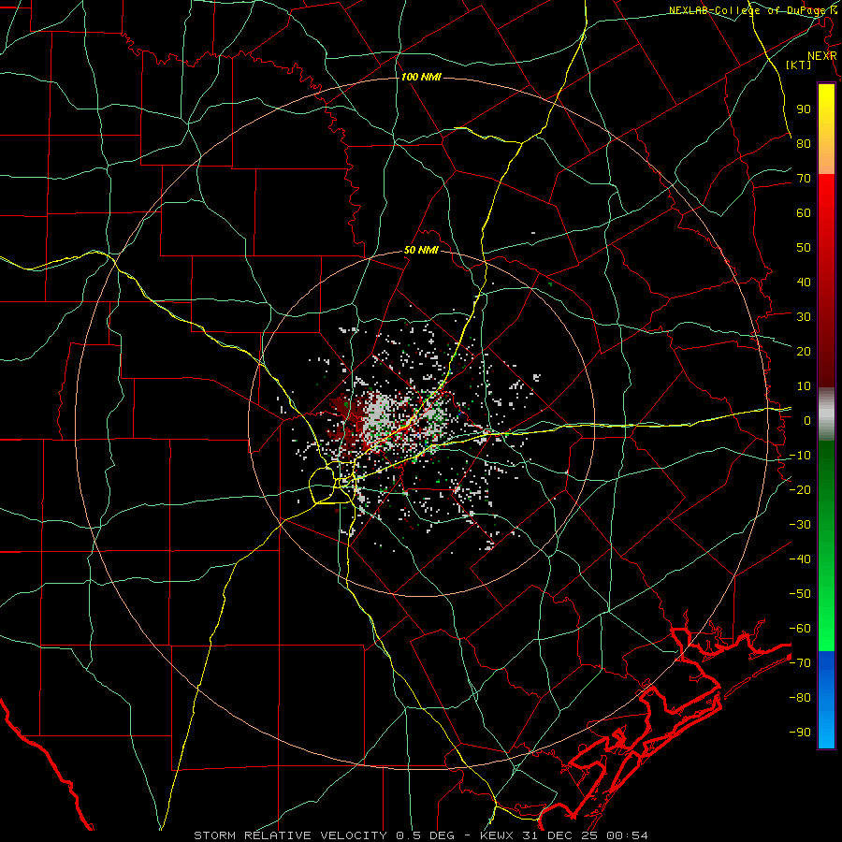Click the 60 value on the velocity scale

click(804, 212)
